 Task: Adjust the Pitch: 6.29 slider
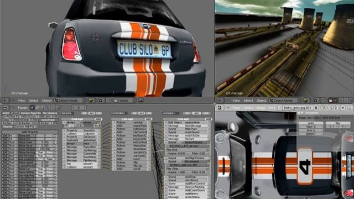199,172
